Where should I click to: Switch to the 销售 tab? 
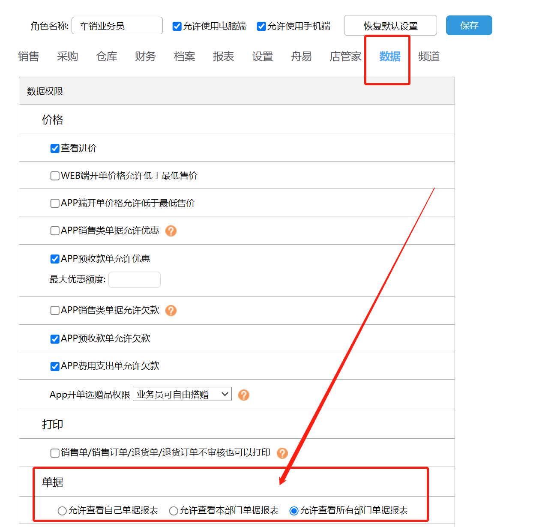[x=29, y=57]
